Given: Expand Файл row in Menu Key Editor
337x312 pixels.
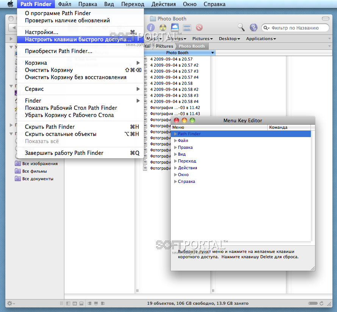Looking at the screenshot, I should [175, 140].
